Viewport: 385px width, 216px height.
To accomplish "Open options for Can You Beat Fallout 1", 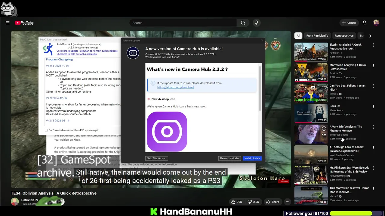I will point(373,86).
